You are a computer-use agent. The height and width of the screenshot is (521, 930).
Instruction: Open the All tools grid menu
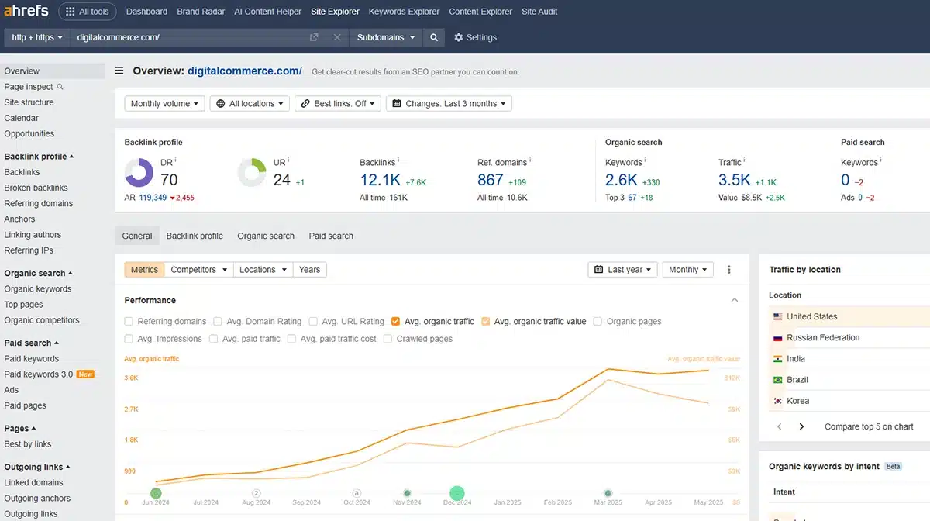click(88, 12)
